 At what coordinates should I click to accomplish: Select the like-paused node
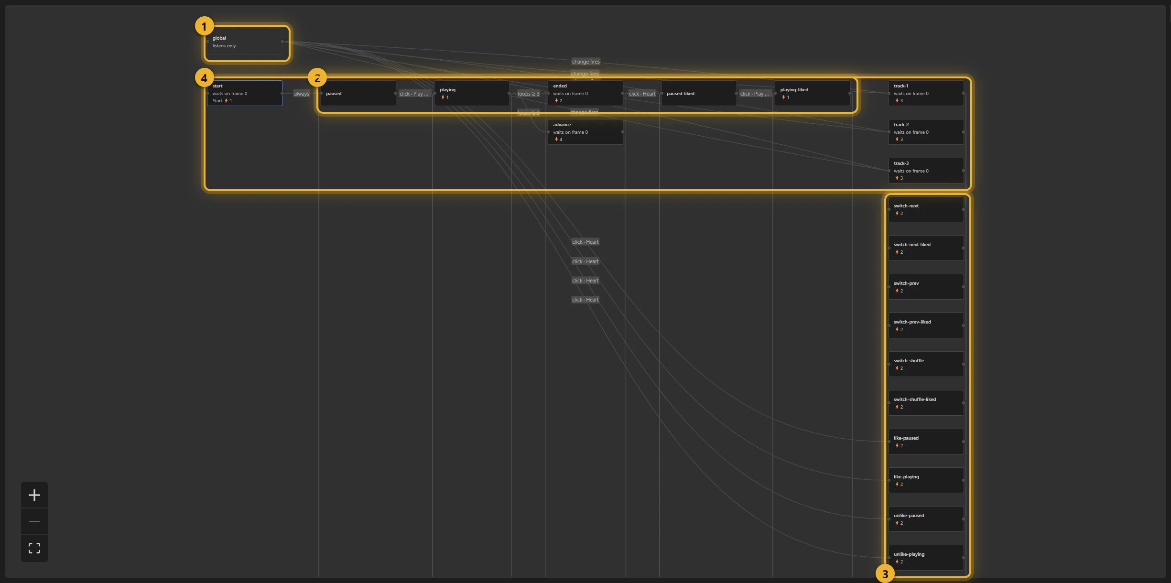tap(926, 442)
